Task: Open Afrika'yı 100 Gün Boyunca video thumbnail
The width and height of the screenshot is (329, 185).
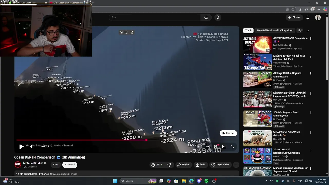Action: tap(258, 80)
